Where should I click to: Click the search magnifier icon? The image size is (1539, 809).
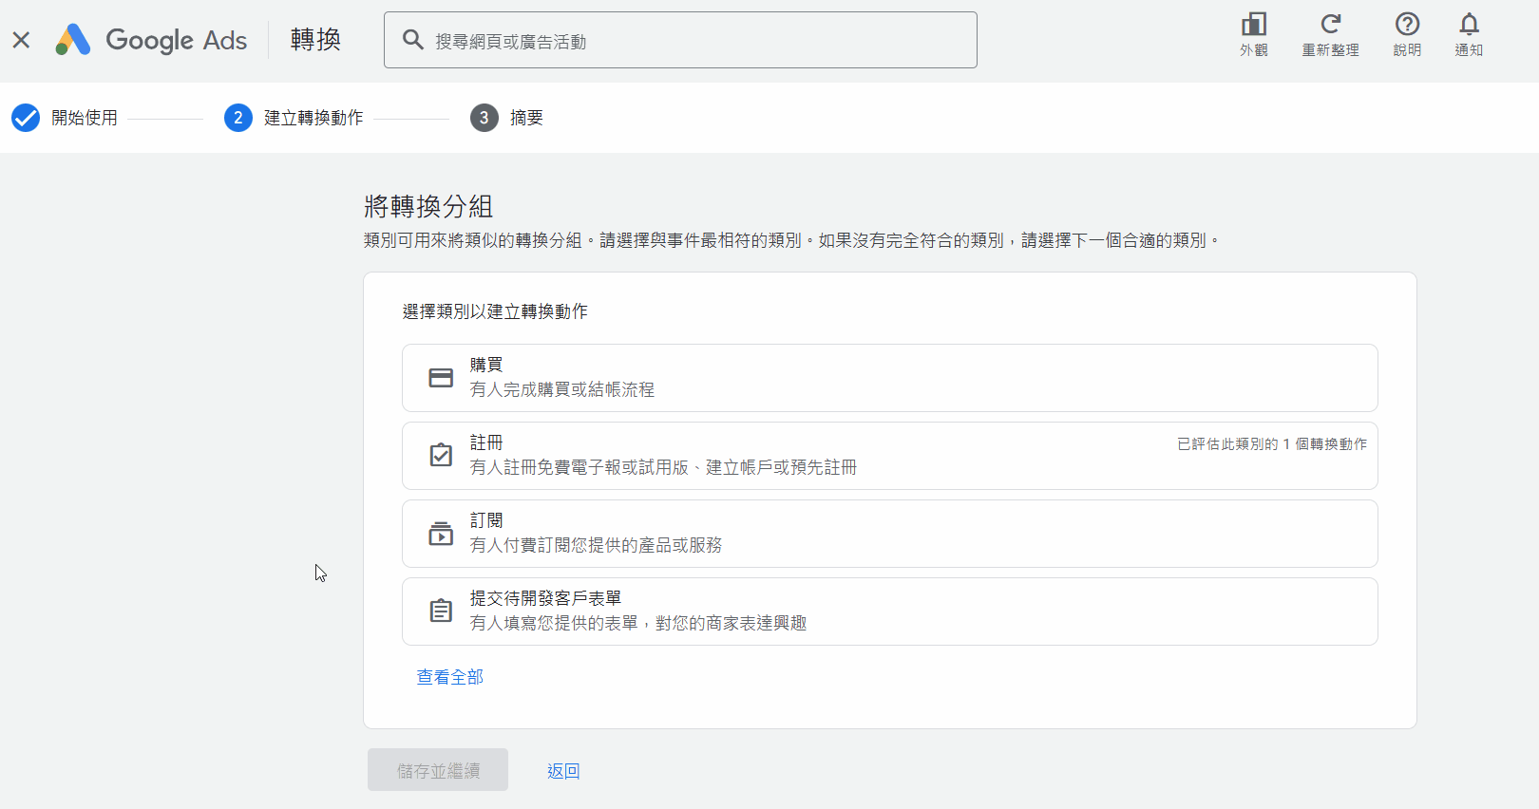(x=413, y=40)
